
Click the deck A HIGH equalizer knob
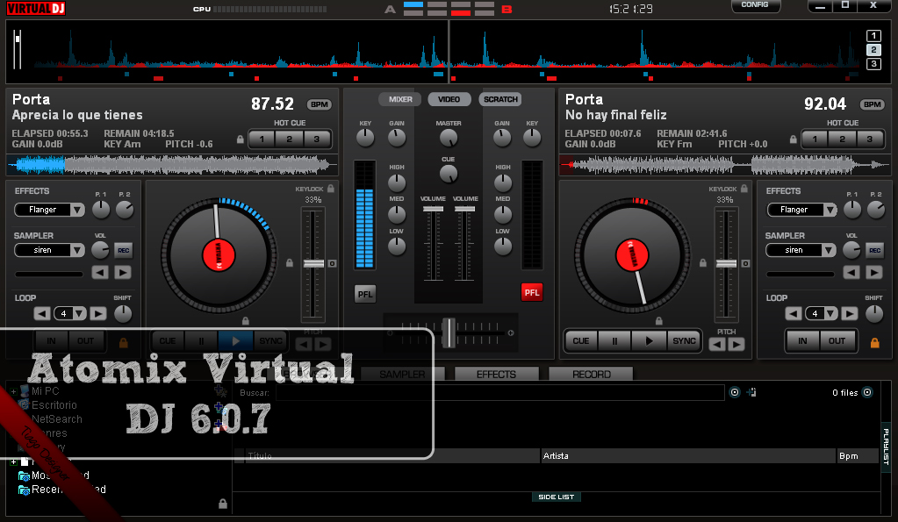click(396, 183)
